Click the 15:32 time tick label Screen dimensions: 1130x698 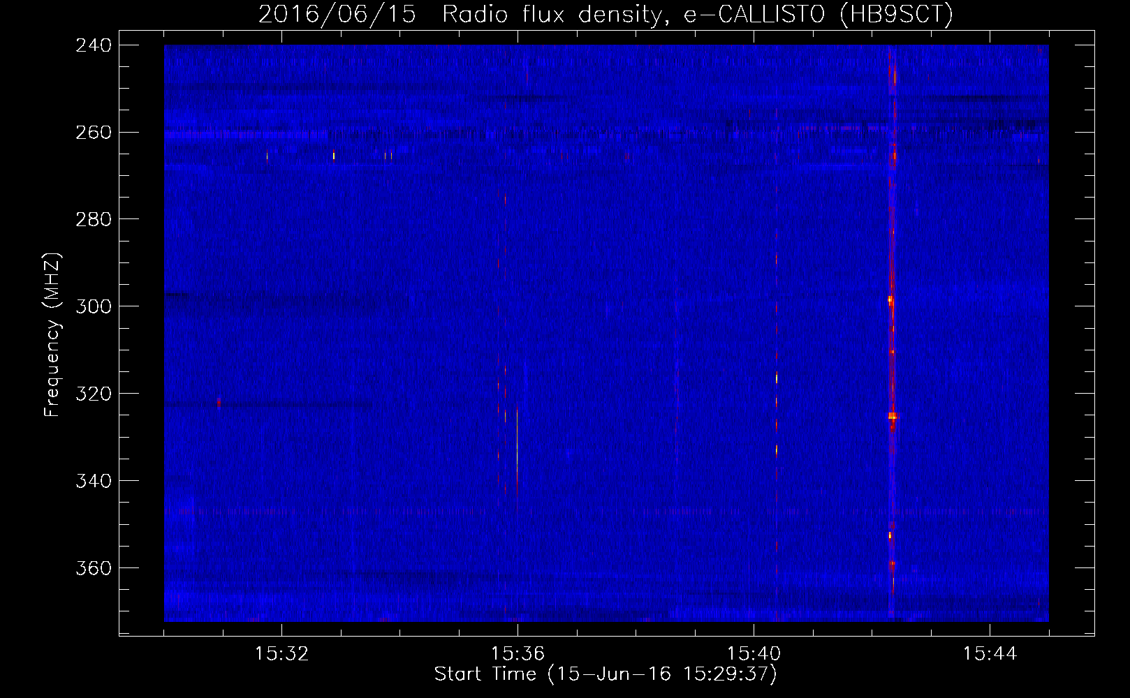pyautogui.click(x=281, y=654)
